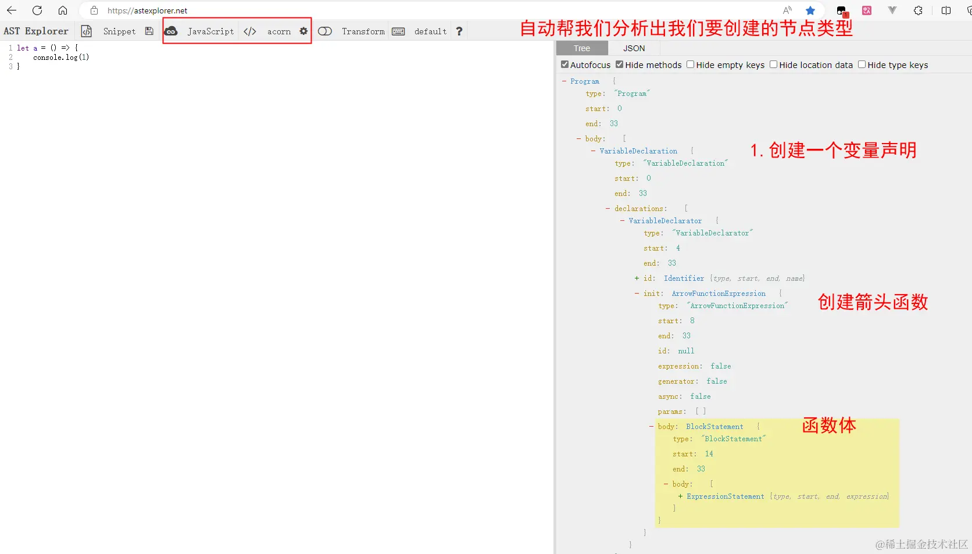This screenshot has height=554, width=972.
Task: Uncheck Hide methods
Action: [x=619, y=65]
